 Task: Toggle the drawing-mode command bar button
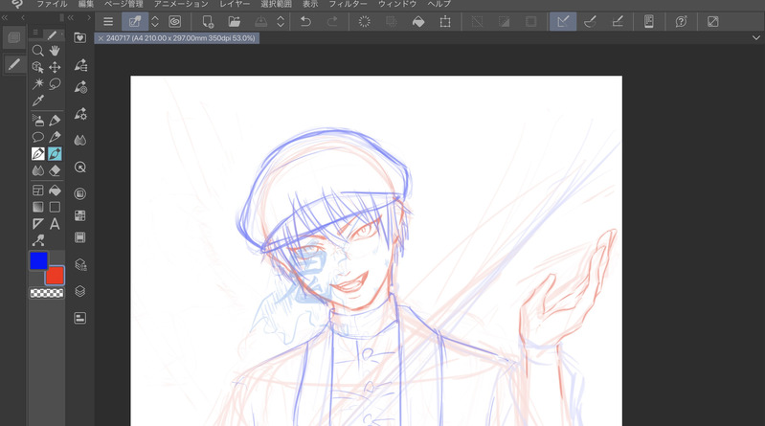135,21
